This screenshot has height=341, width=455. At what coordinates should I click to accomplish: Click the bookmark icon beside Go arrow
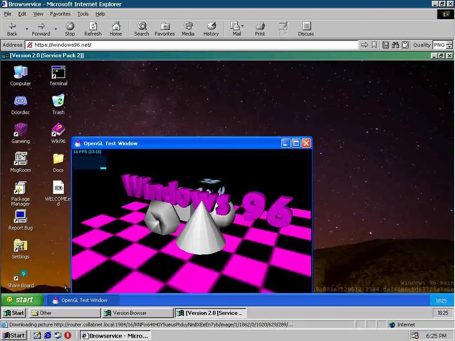point(374,45)
